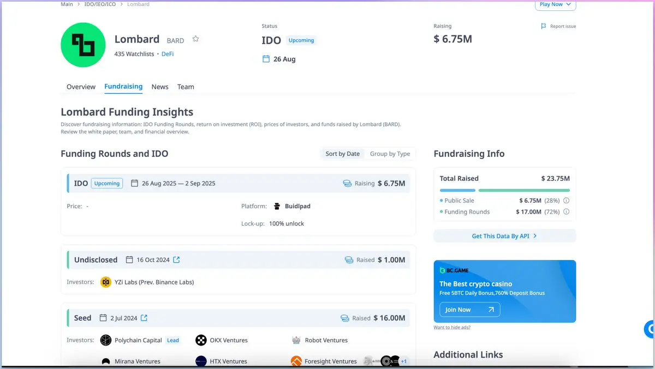Click calendar icon in Seed round row

(x=103, y=318)
